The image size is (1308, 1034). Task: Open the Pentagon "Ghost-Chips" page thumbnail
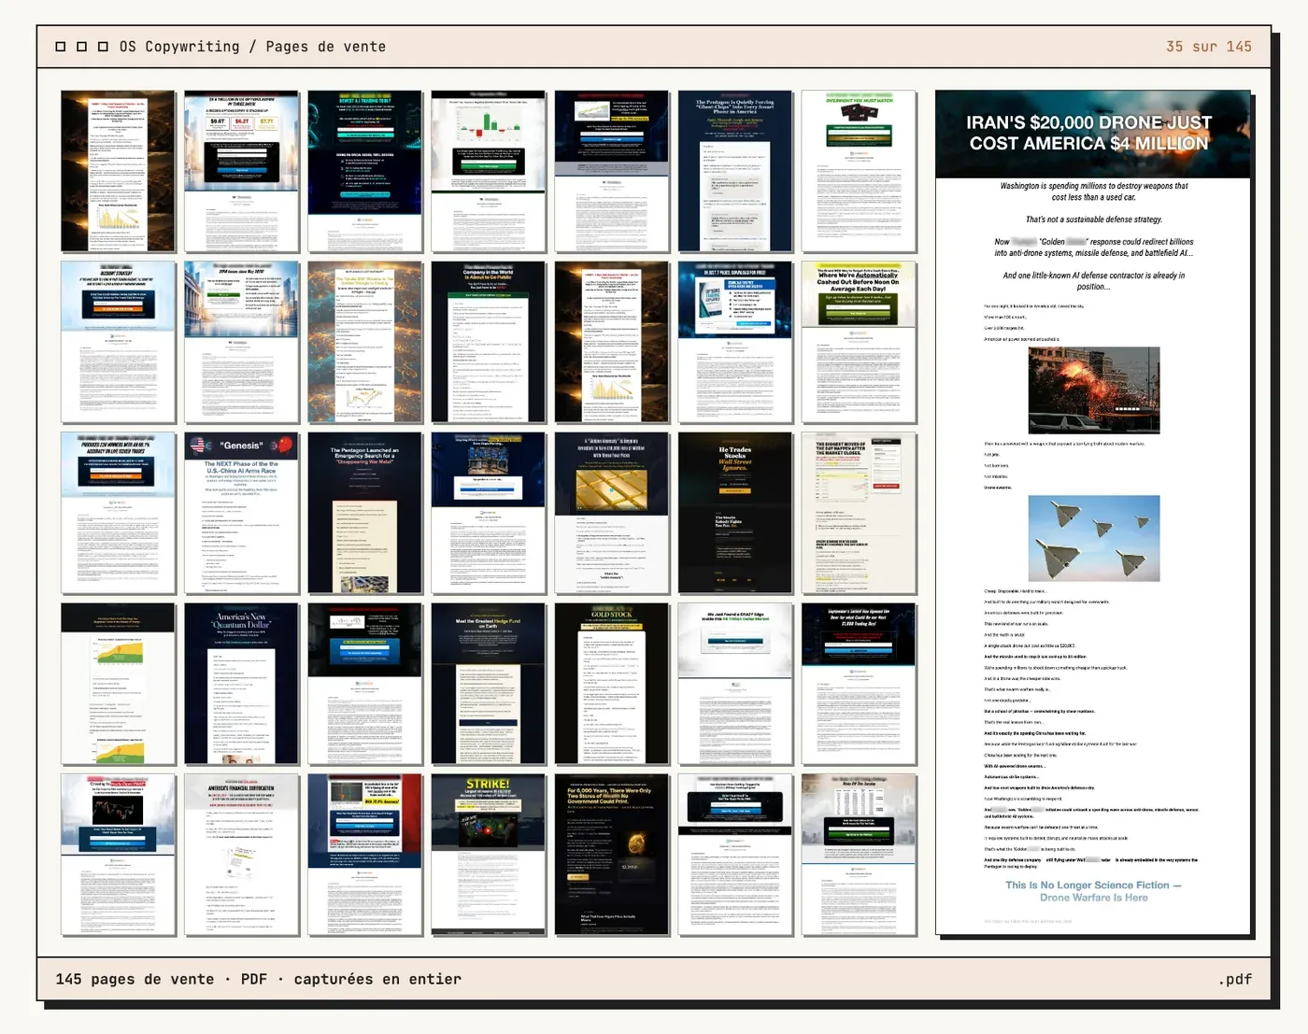coord(735,172)
